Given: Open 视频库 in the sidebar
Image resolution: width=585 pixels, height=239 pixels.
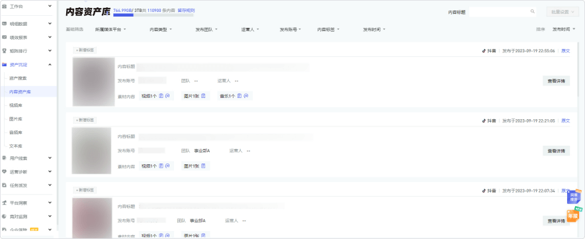Looking at the screenshot, I should pyautogui.click(x=16, y=105).
